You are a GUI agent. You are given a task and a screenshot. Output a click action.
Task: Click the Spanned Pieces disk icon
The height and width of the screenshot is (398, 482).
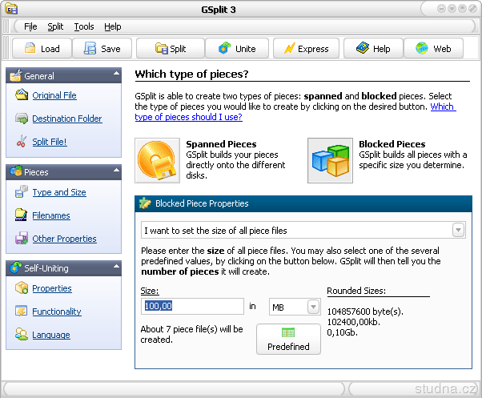tap(158, 161)
